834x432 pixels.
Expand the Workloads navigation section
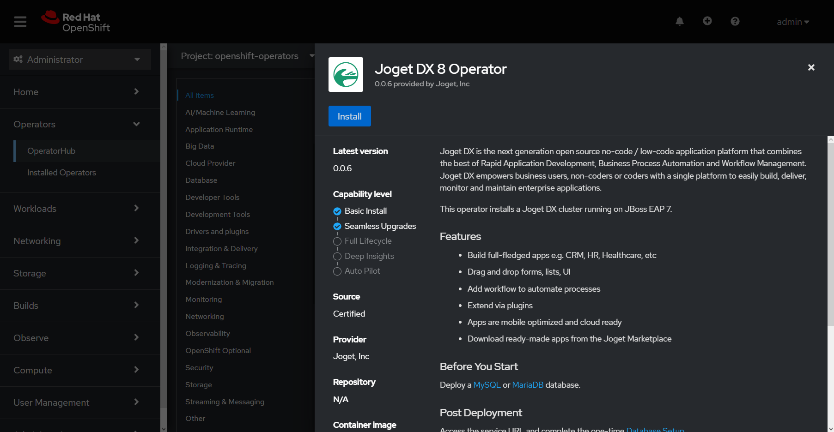[76, 209]
